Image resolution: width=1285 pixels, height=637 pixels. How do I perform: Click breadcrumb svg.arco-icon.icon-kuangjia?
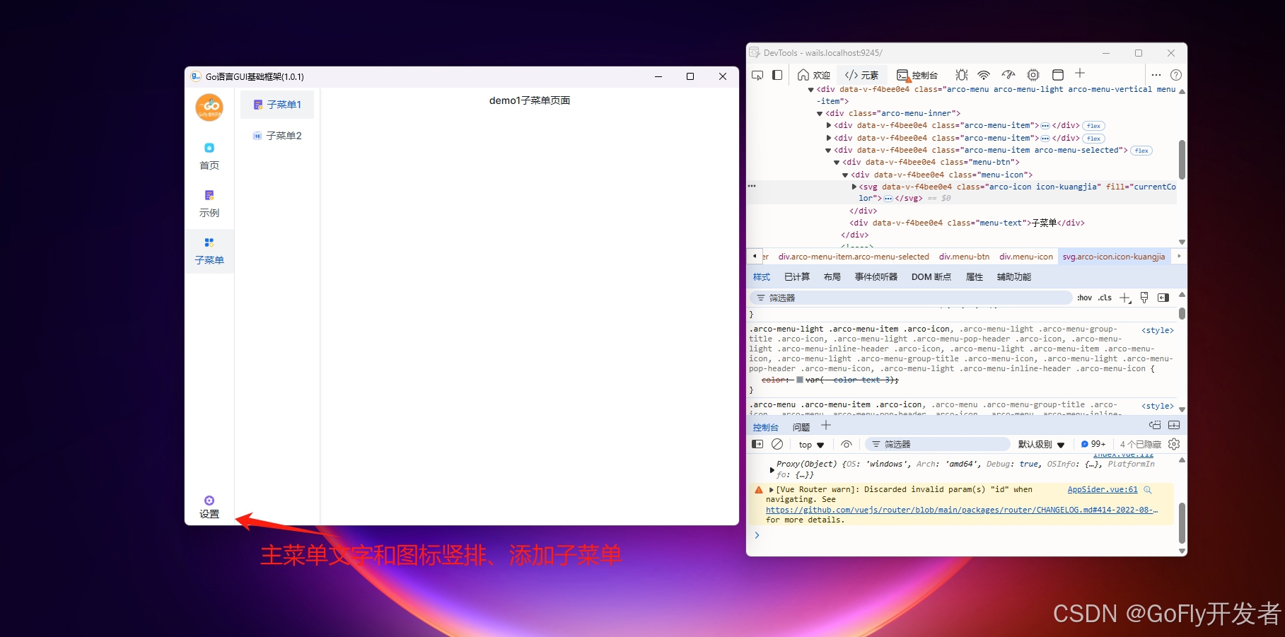(x=1114, y=257)
